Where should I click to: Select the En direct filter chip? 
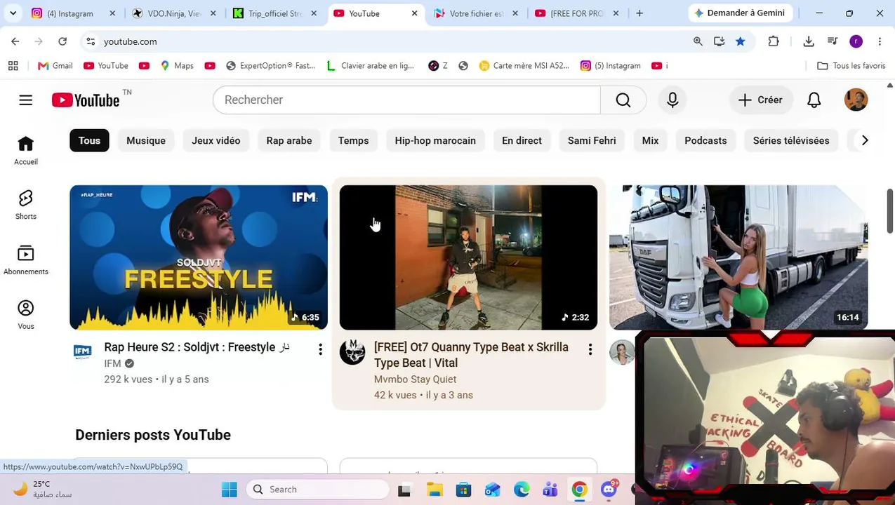pyautogui.click(x=522, y=140)
